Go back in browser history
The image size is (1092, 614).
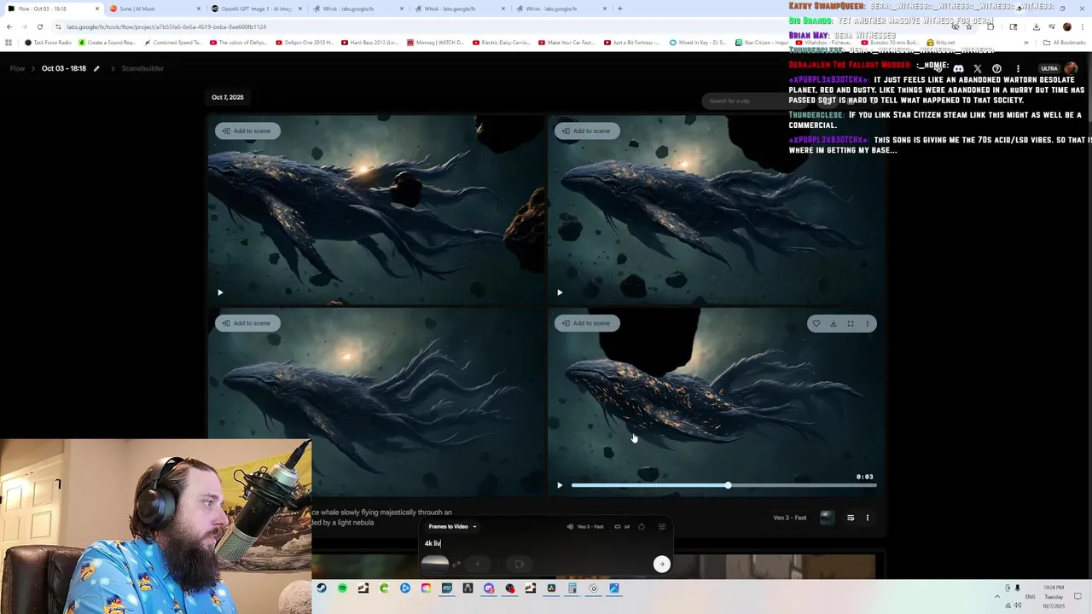(9, 26)
